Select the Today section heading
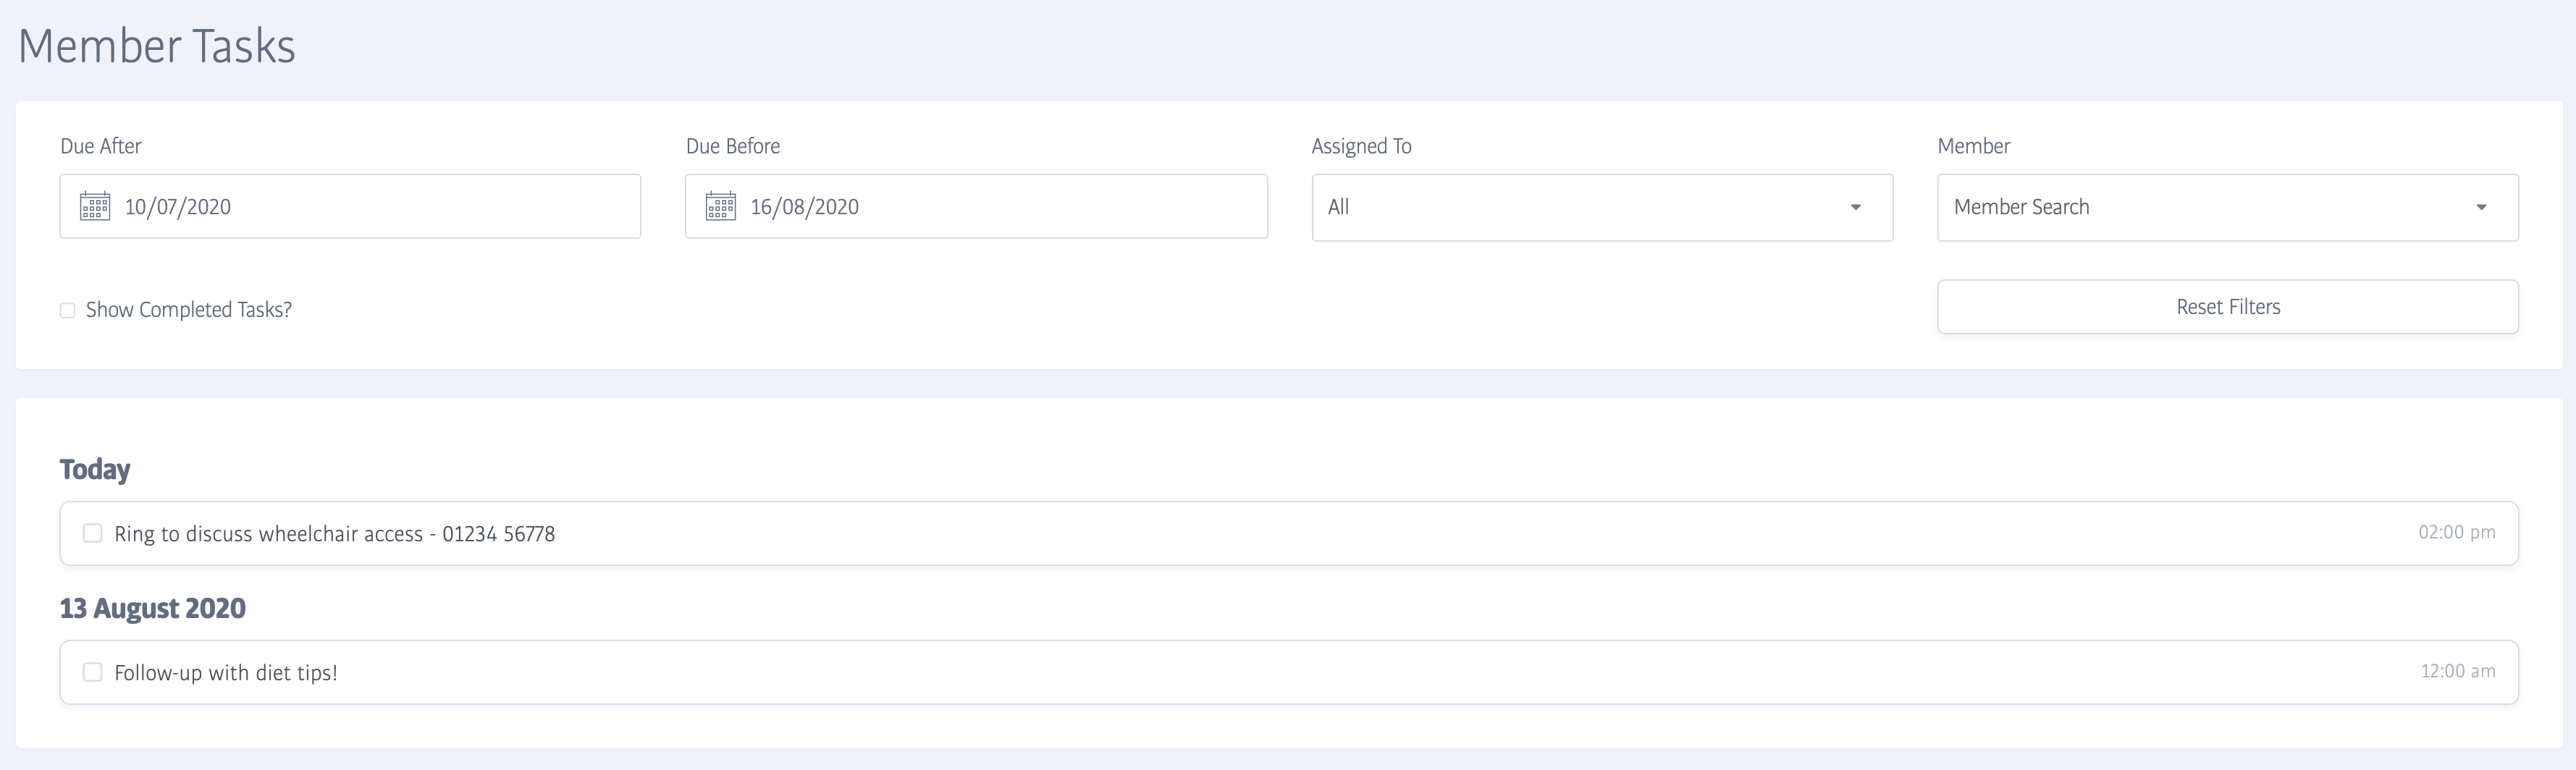Viewport: 2576px width, 770px height. click(x=95, y=469)
